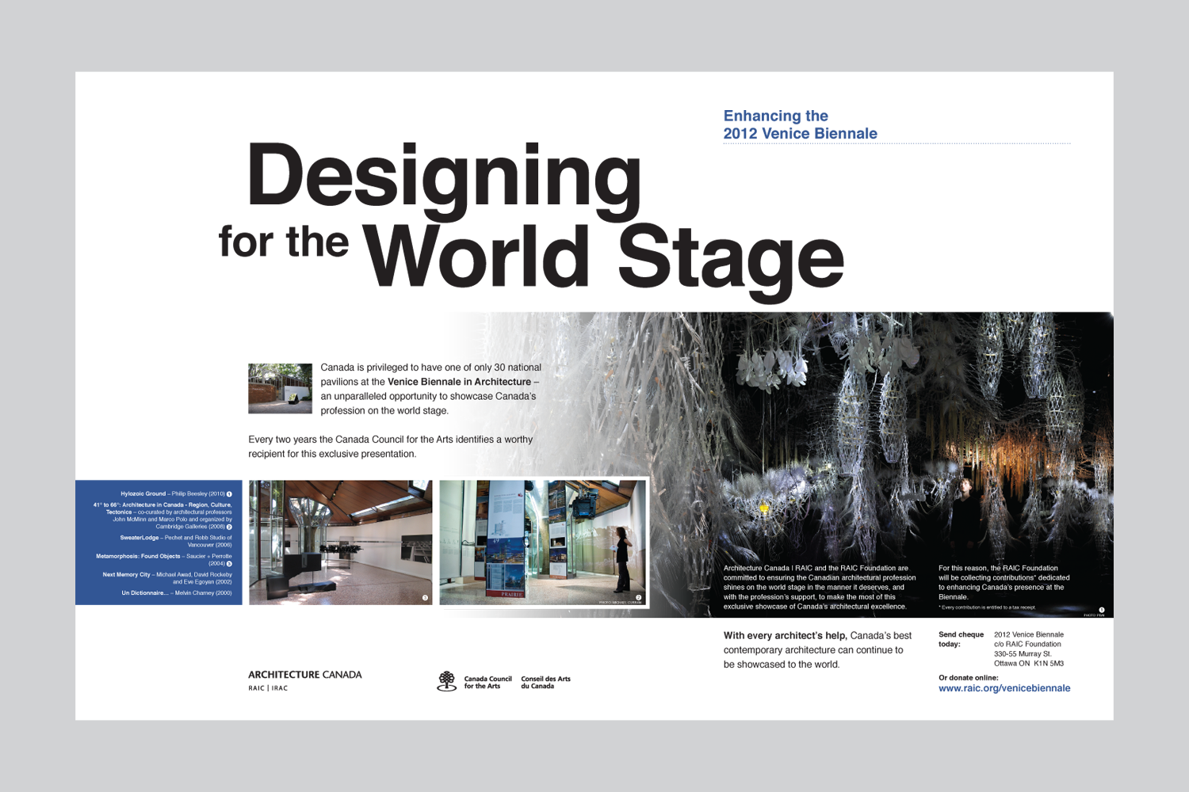Image resolution: width=1189 pixels, height=792 pixels.
Task: Click the Architecture Canada RAIC logo
Action: tap(304, 680)
